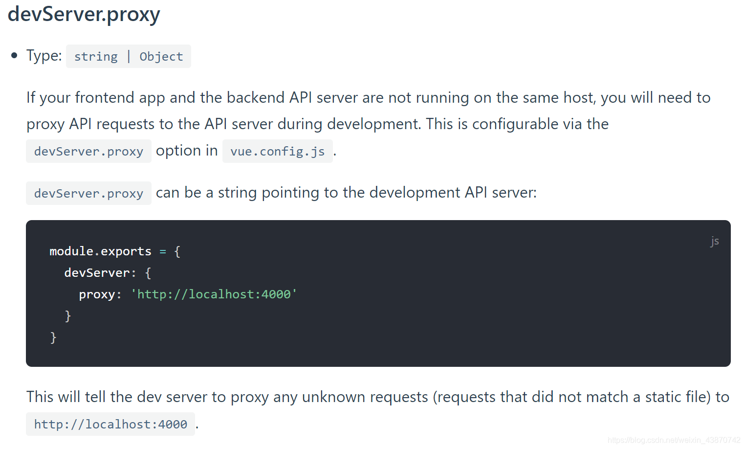This screenshot has width=745, height=449.
Task: Click the http://localhost:4000 code badge
Action: click(x=110, y=424)
